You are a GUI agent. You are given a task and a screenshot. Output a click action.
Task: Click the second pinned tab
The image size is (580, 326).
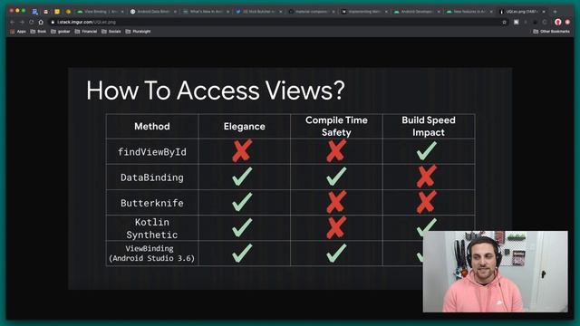pos(46,12)
